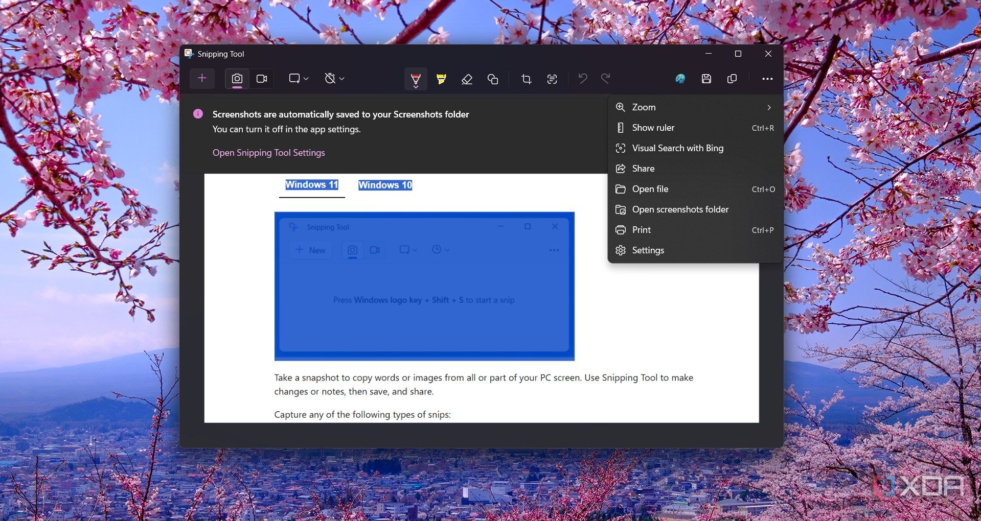The height and width of the screenshot is (521, 981).
Task: Choose Open file from the menu
Action: coord(695,189)
